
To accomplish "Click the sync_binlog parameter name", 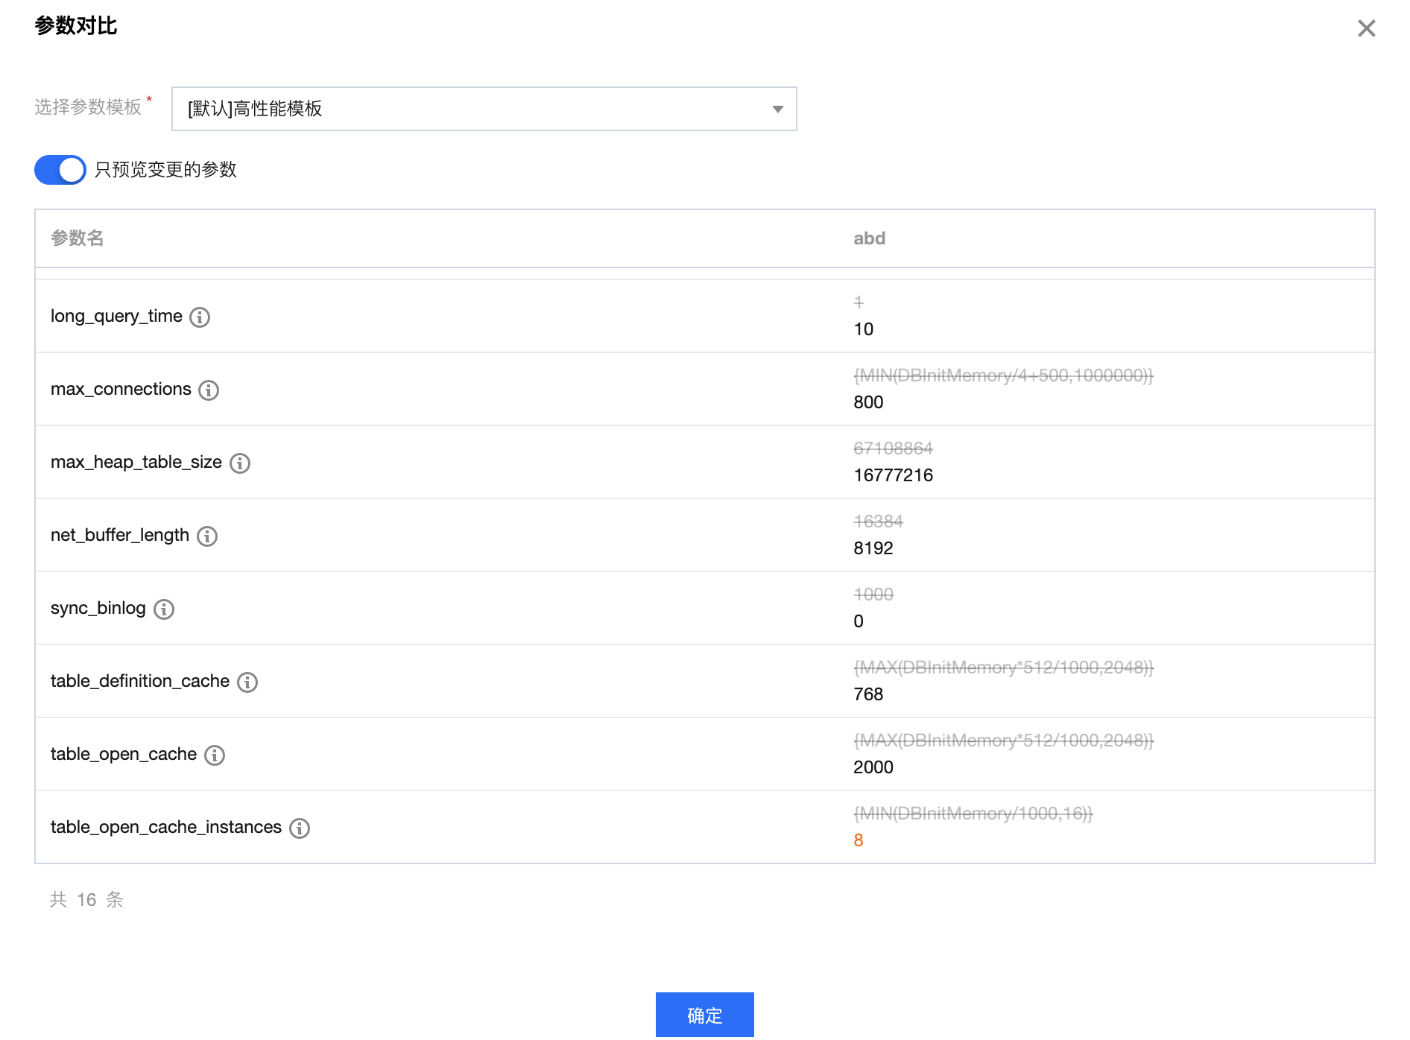I will click(x=98, y=608).
